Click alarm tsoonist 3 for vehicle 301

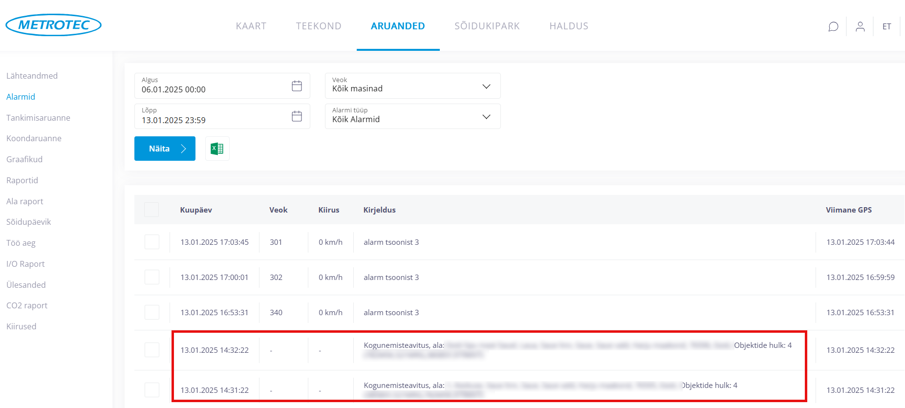point(391,242)
